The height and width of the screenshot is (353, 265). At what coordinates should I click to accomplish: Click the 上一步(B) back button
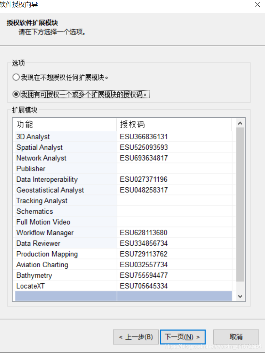tap(135, 337)
